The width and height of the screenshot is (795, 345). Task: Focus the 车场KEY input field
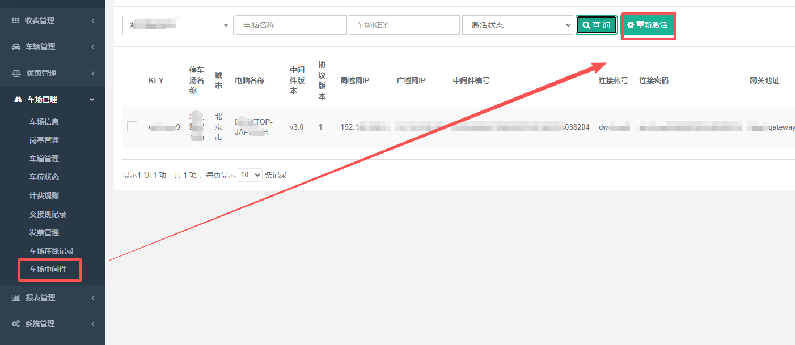click(x=404, y=25)
